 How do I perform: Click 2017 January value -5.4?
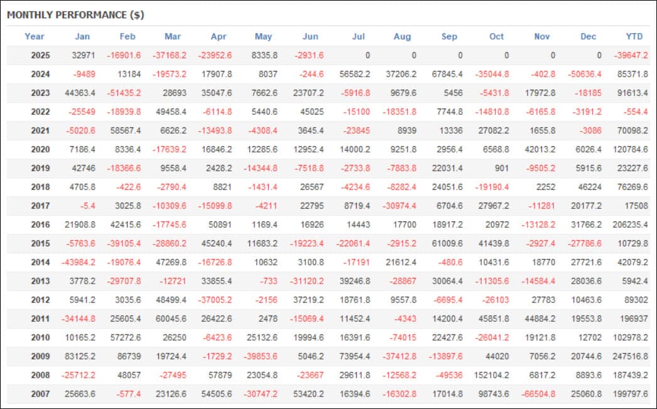click(x=87, y=206)
